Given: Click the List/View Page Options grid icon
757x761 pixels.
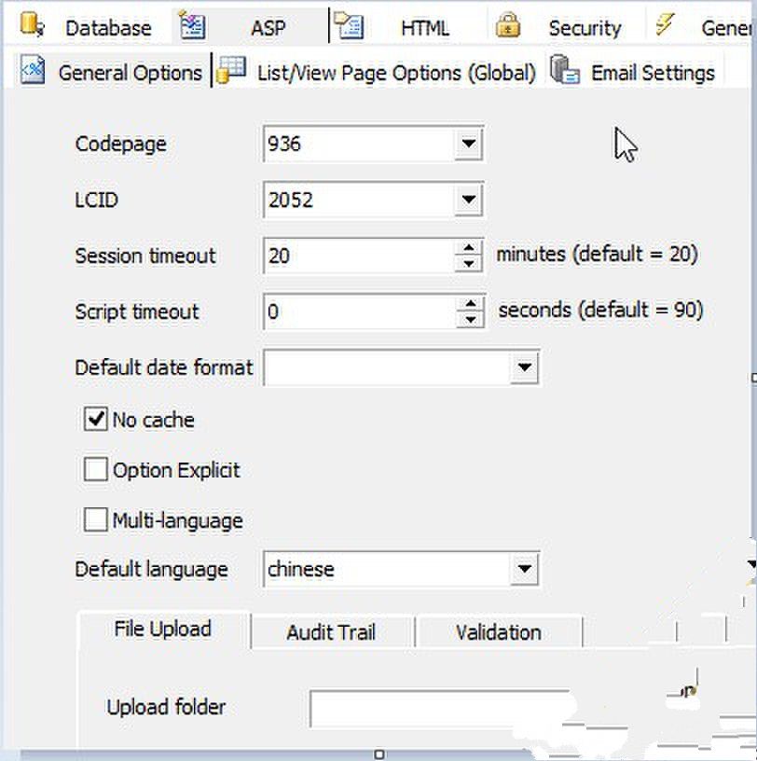Looking at the screenshot, I should [231, 70].
